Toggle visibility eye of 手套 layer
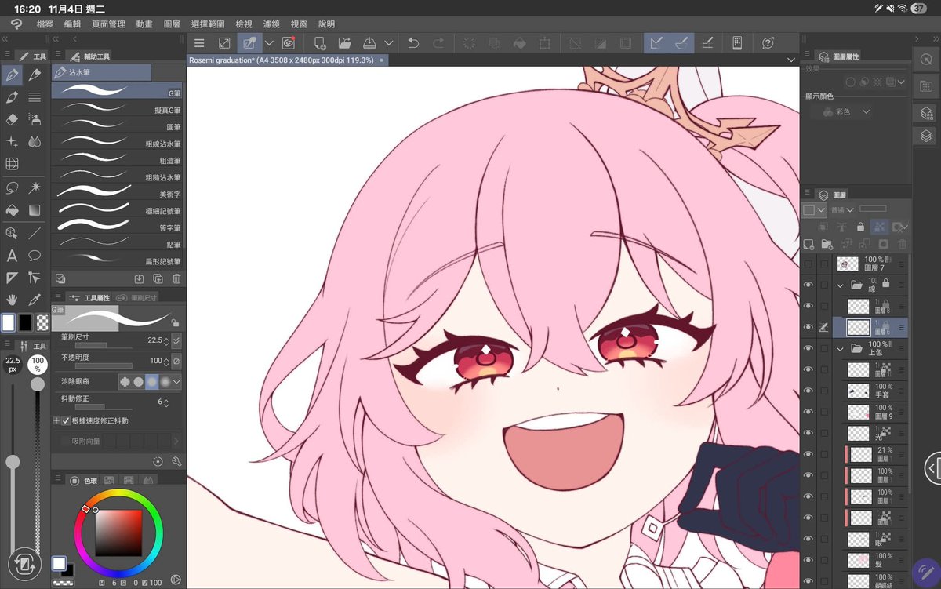 [808, 390]
